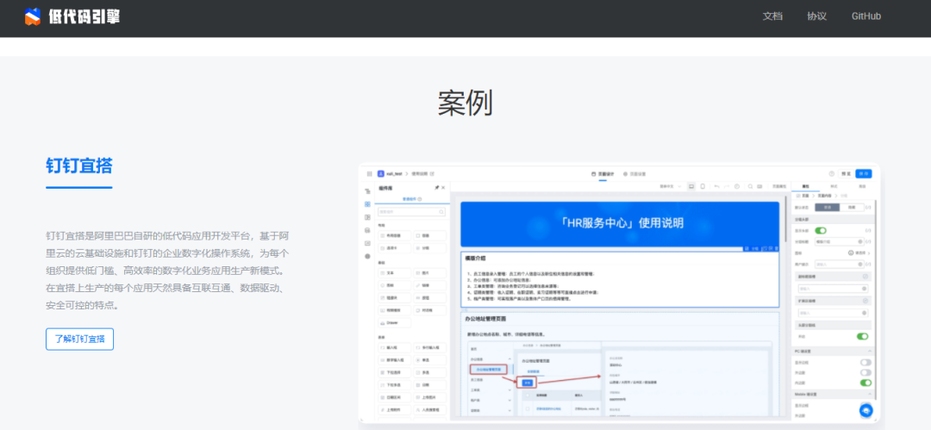Collapse the PC 端设置 section

[869, 351]
